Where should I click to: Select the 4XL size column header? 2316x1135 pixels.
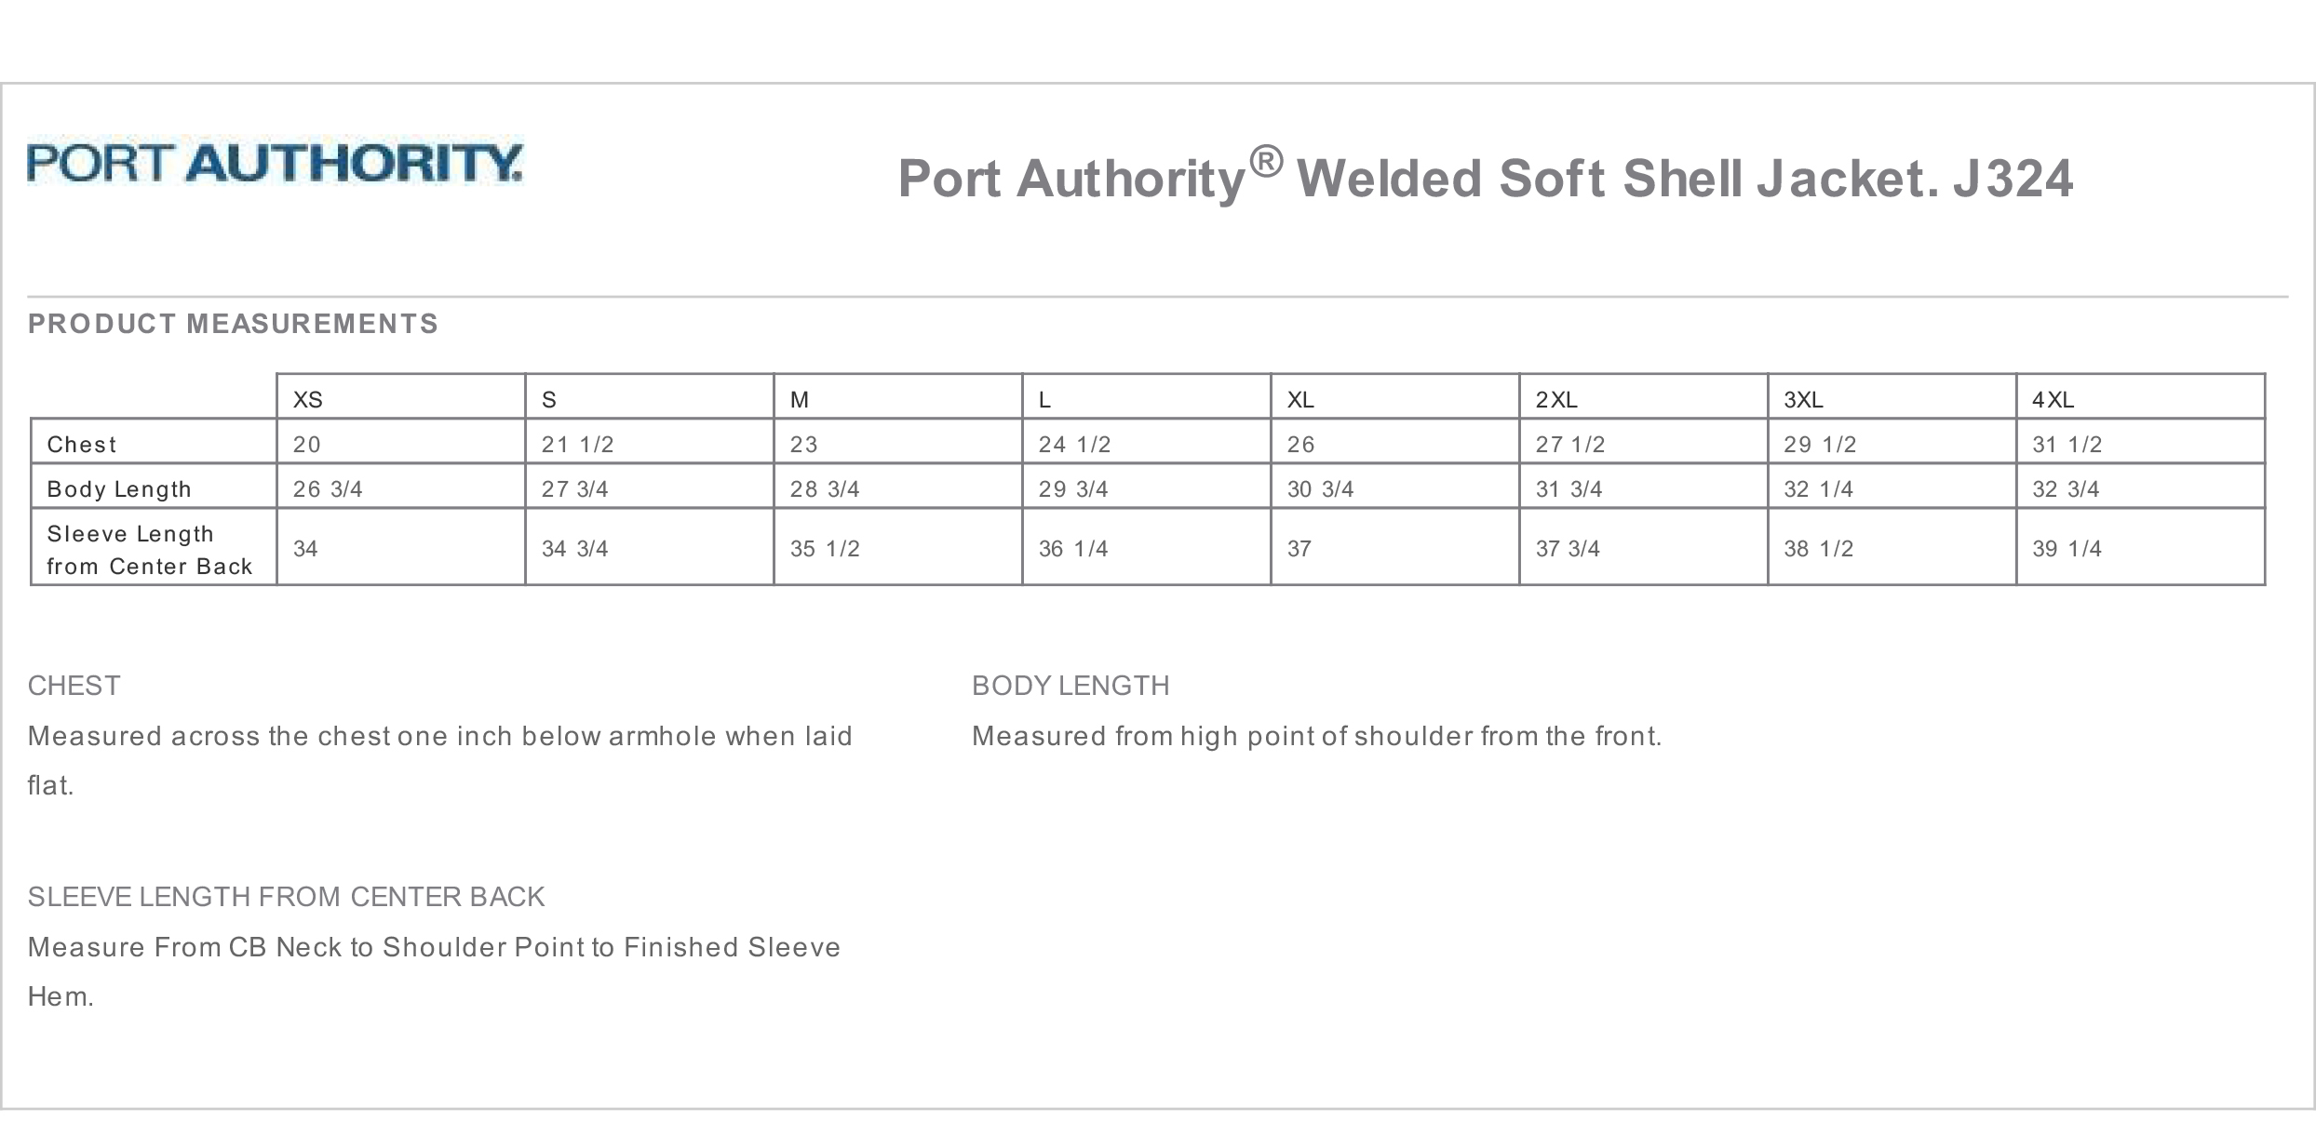coord(2053,400)
